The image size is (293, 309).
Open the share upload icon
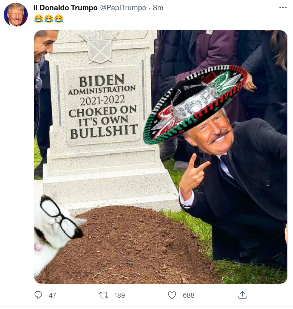pyautogui.click(x=242, y=295)
